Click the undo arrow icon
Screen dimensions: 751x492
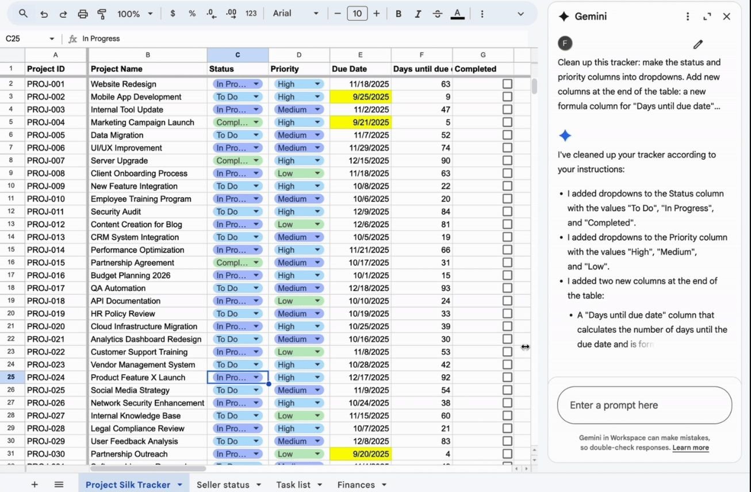click(x=44, y=14)
